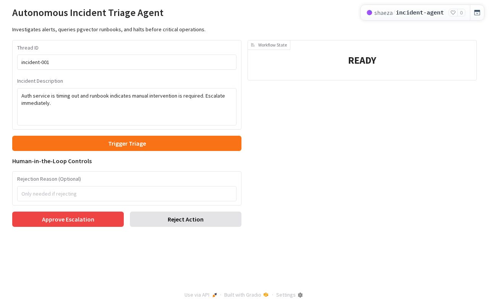Open the incident-agent space link

(420, 13)
